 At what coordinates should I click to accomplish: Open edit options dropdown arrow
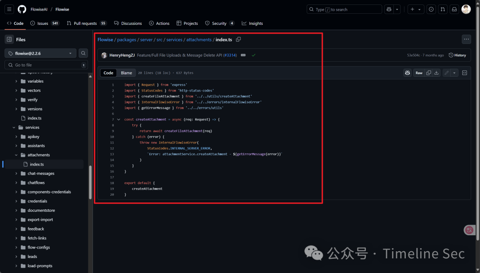pyautogui.click(x=454, y=73)
